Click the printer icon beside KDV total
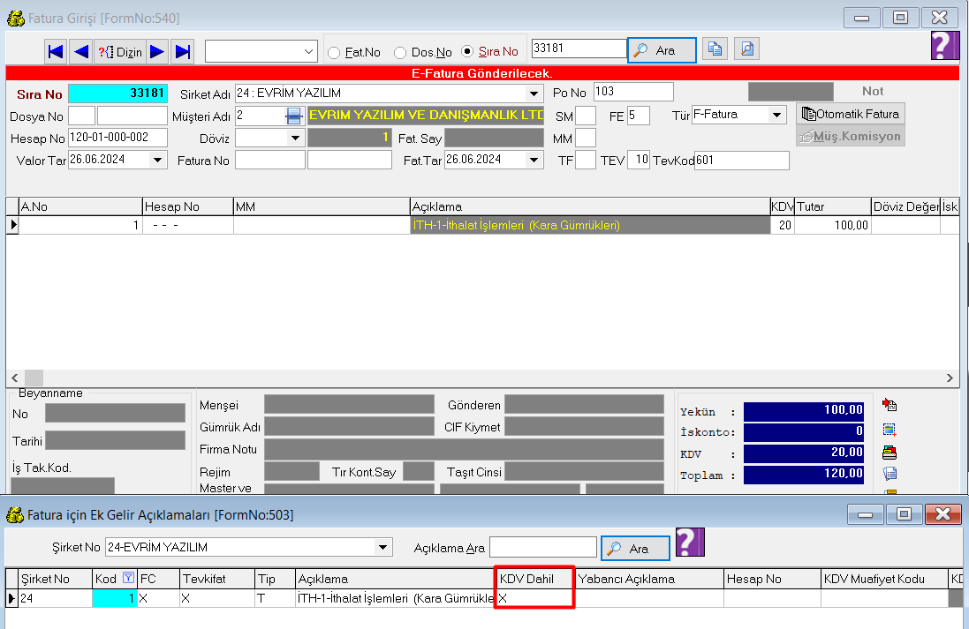969x629 pixels. pyautogui.click(x=890, y=453)
